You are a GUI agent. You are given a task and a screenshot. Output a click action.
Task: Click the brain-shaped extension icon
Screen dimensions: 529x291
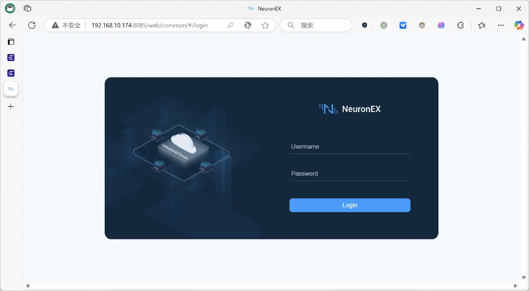pos(441,25)
